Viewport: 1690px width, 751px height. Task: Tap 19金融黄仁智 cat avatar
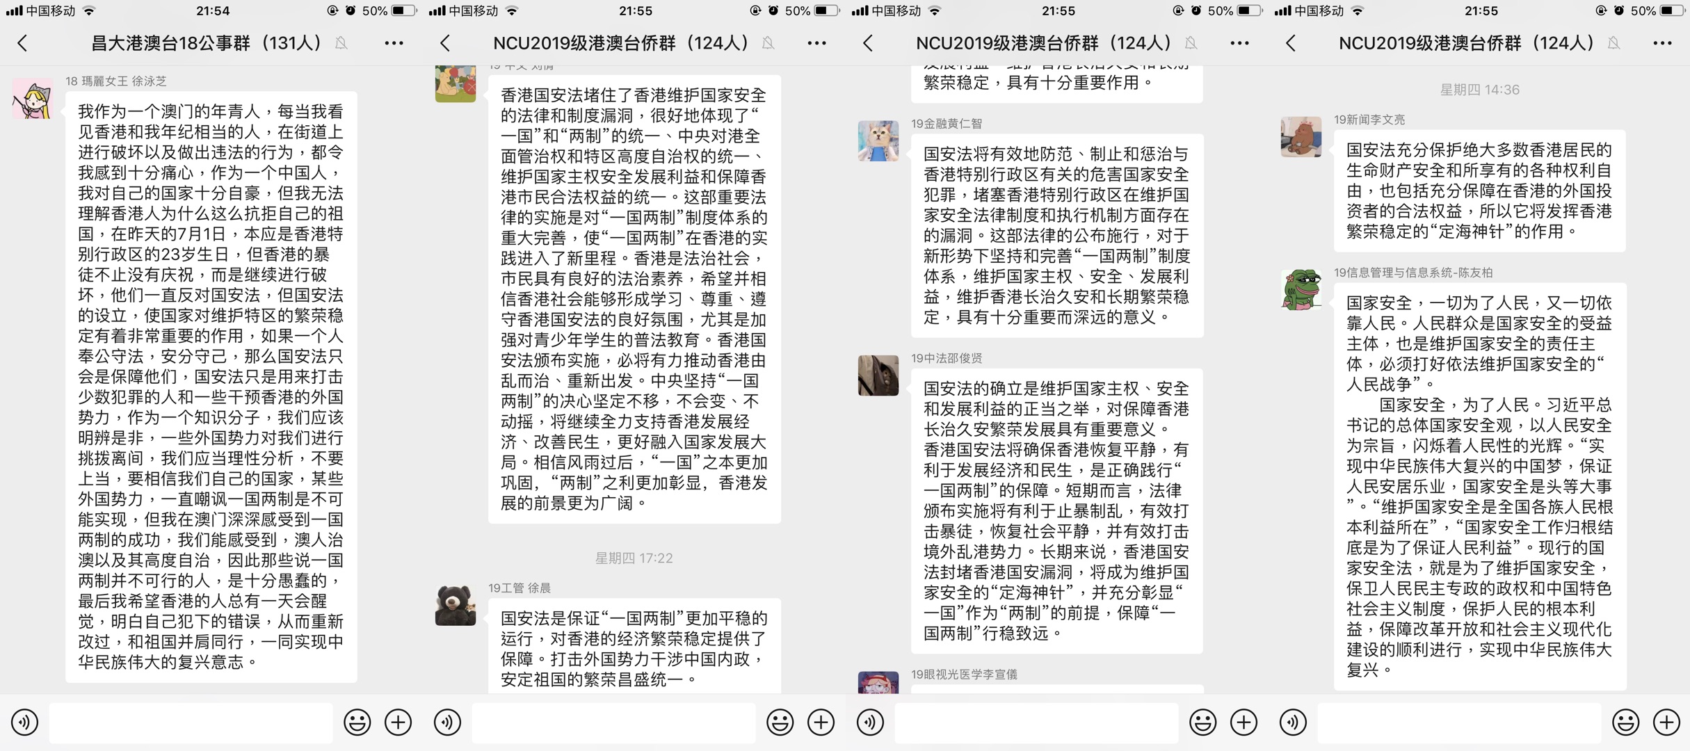tap(878, 140)
